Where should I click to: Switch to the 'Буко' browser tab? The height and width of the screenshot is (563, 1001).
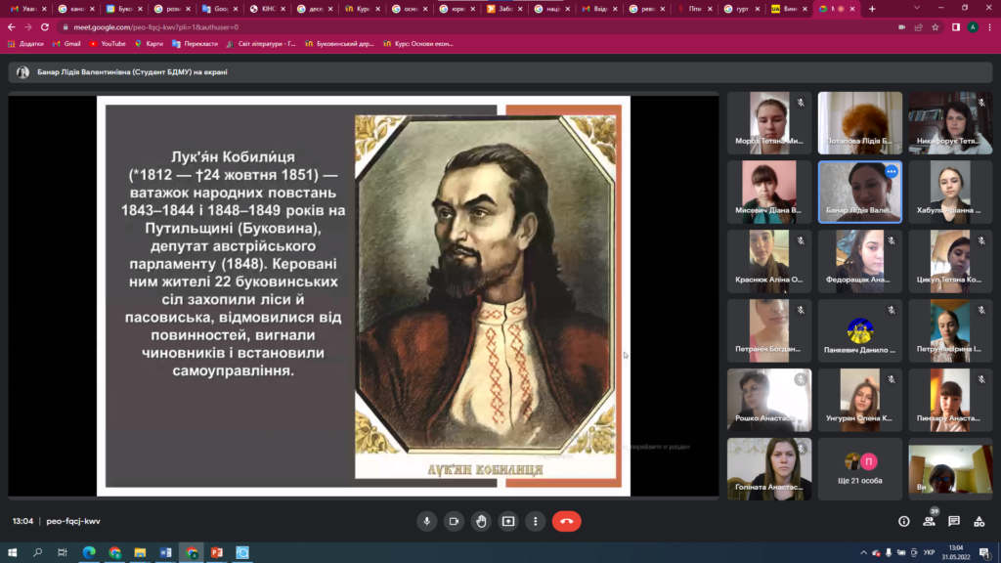[x=123, y=9]
